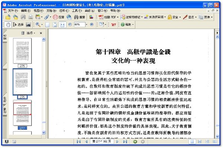The image size is (223, 148).
Task: Click the zoom in plus button
Action: click(x=92, y=25)
